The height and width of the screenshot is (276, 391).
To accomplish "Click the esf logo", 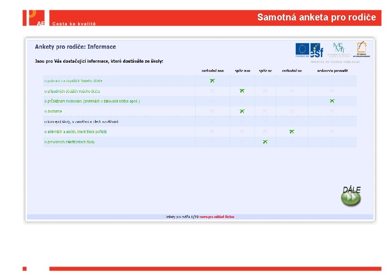I will [x=317, y=50].
